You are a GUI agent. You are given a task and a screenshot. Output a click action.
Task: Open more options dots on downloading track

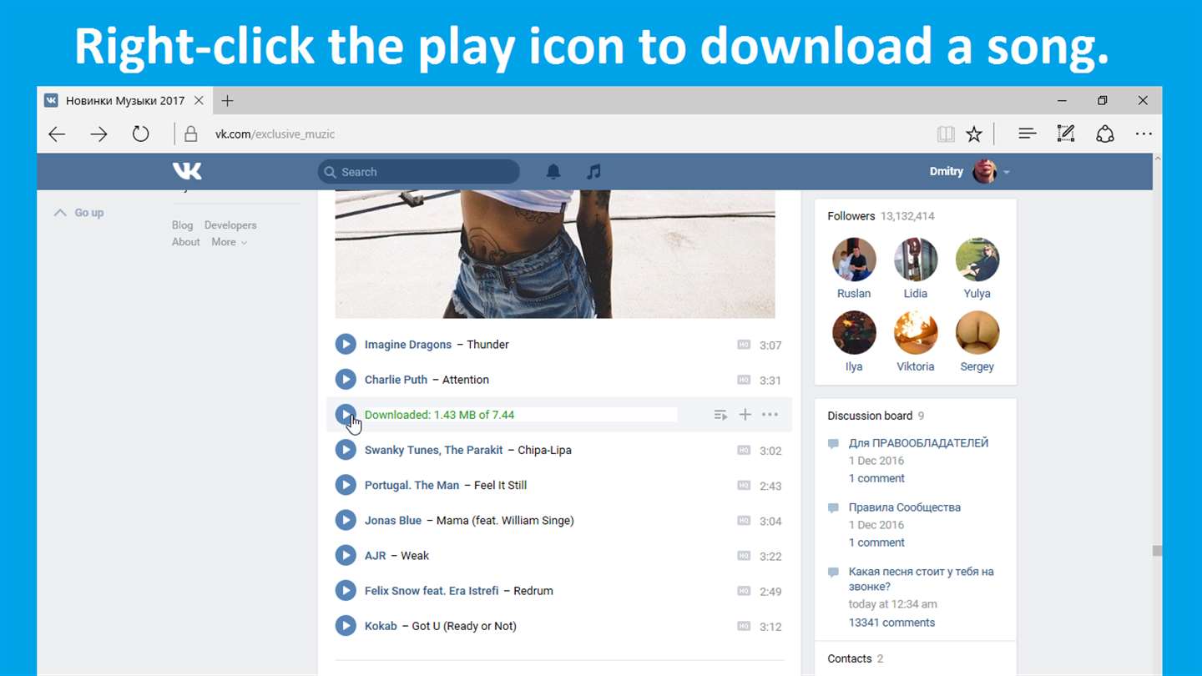click(770, 415)
